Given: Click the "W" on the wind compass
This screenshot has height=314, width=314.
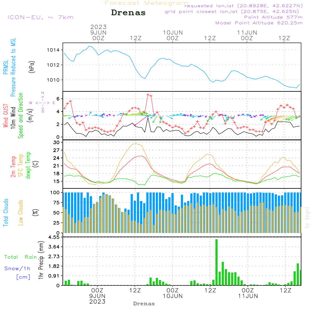Looking at the screenshot, I should (x=31, y=103).
